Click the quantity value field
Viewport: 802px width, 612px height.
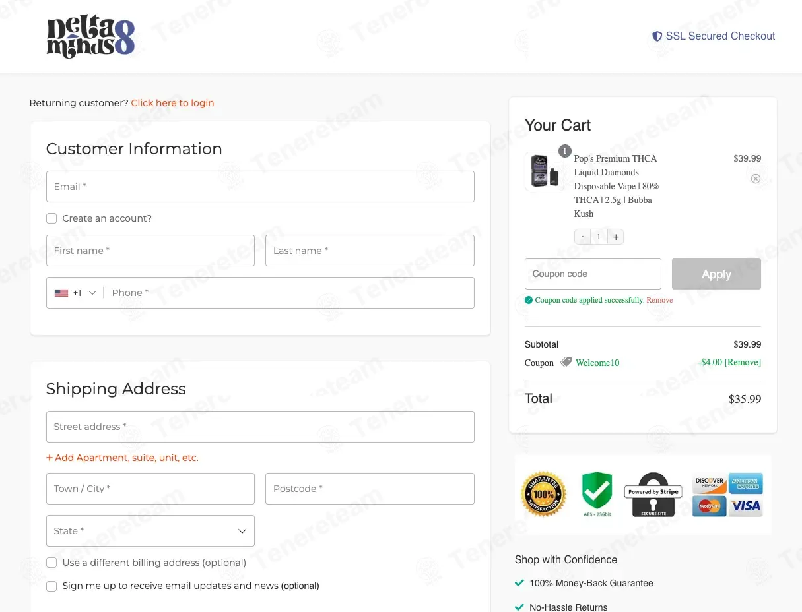coord(599,237)
